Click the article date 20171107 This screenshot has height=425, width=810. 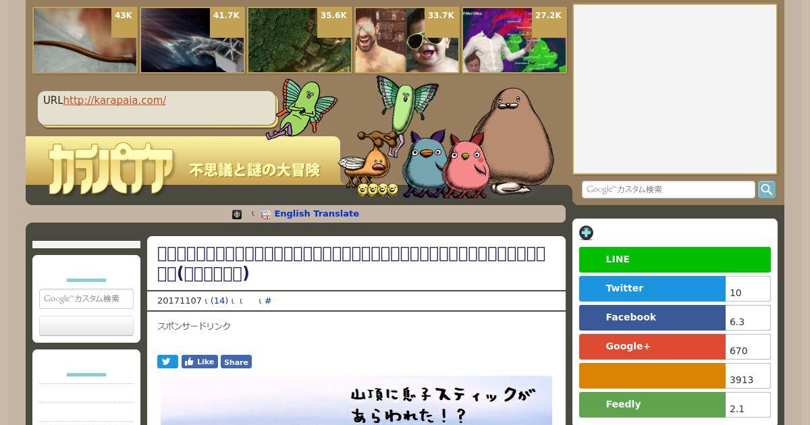pyautogui.click(x=180, y=301)
